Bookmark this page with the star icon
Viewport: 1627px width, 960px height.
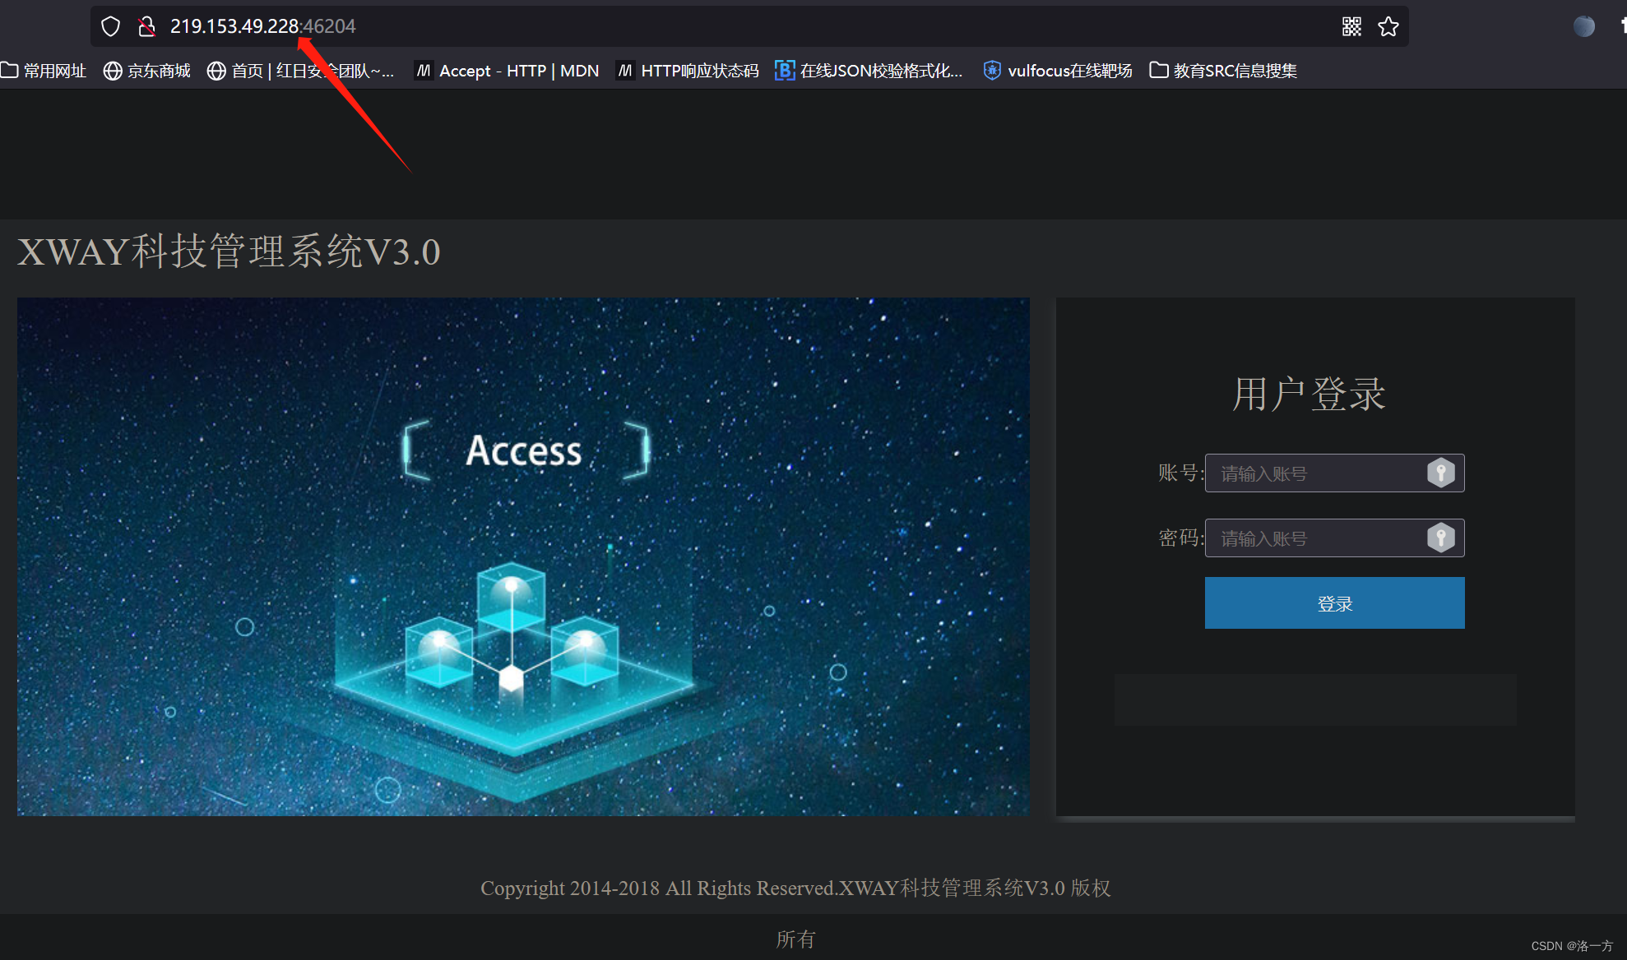(1388, 26)
